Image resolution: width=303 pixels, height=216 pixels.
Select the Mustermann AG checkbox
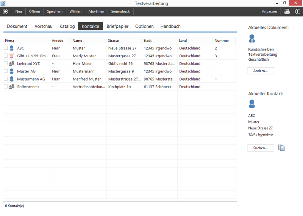coord(6,79)
